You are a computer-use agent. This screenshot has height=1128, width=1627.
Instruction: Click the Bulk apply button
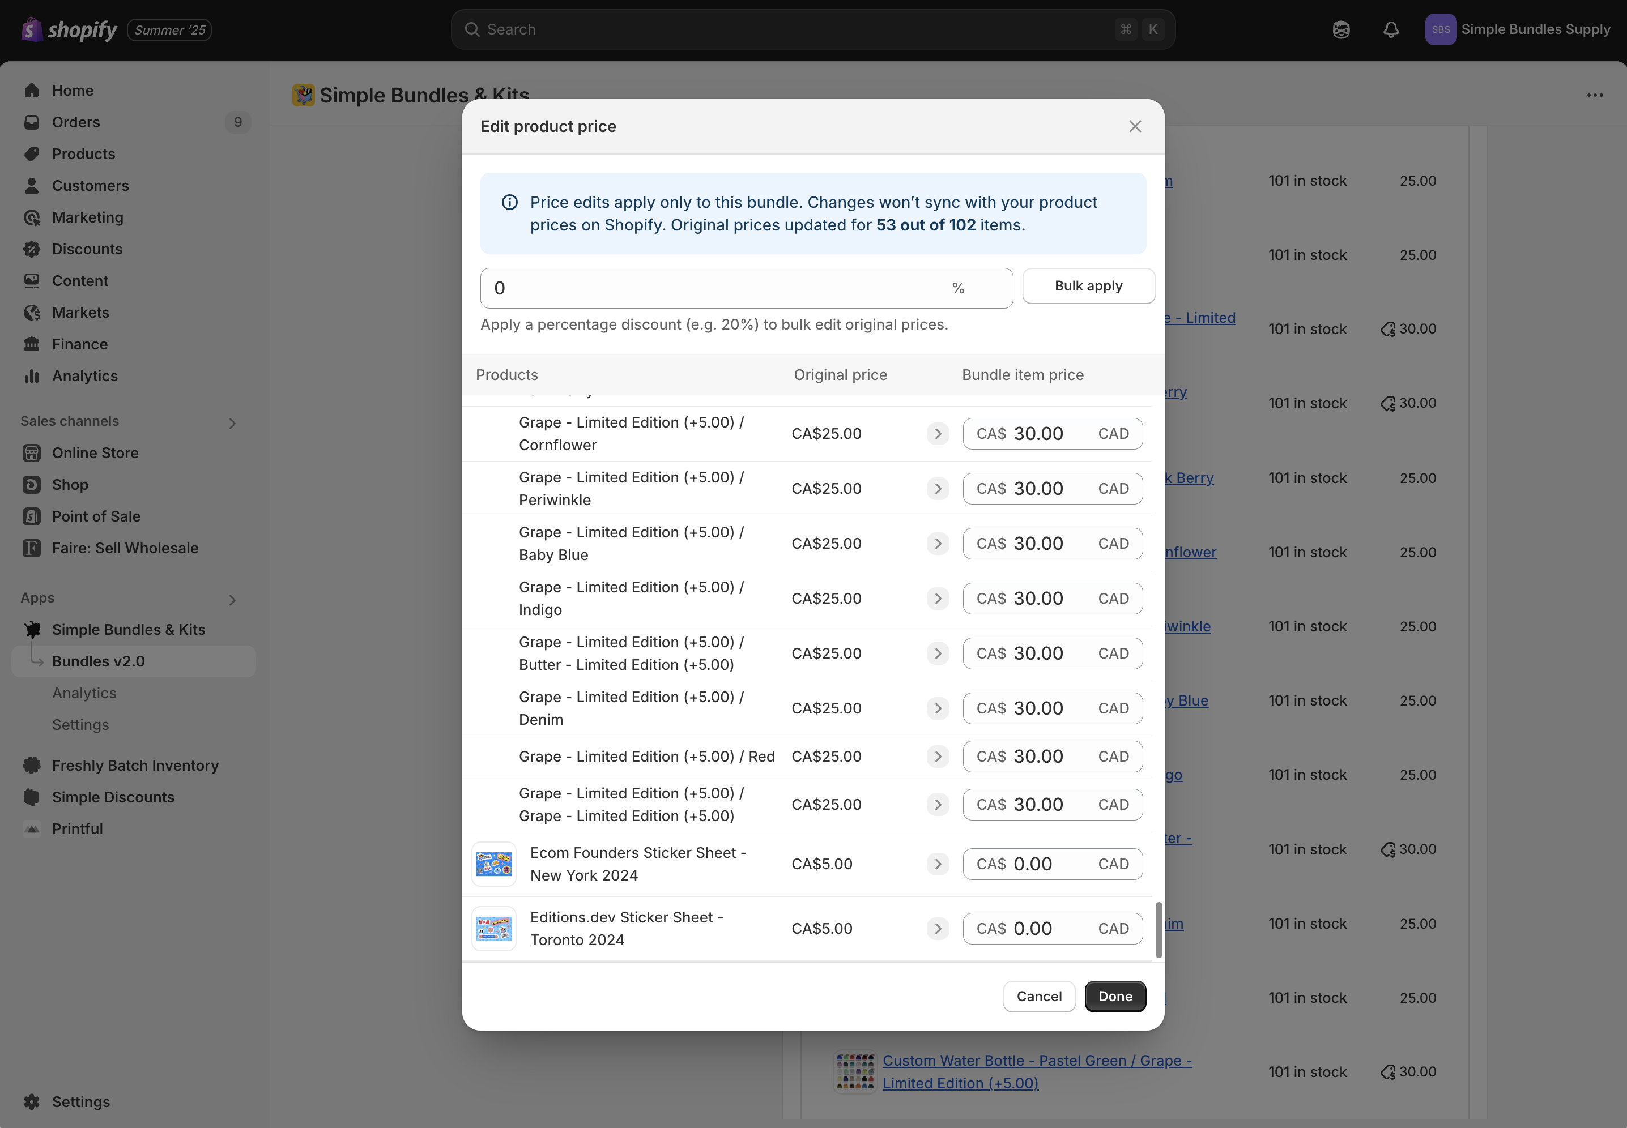coord(1088,286)
